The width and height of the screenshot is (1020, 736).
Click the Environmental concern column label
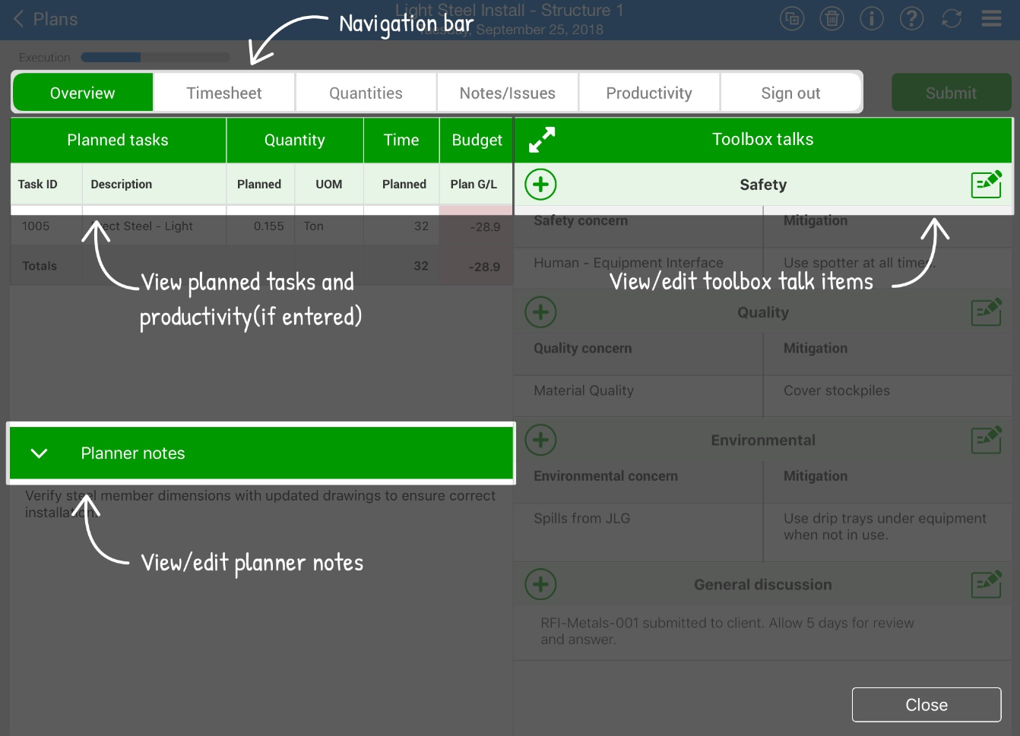click(606, 475)
